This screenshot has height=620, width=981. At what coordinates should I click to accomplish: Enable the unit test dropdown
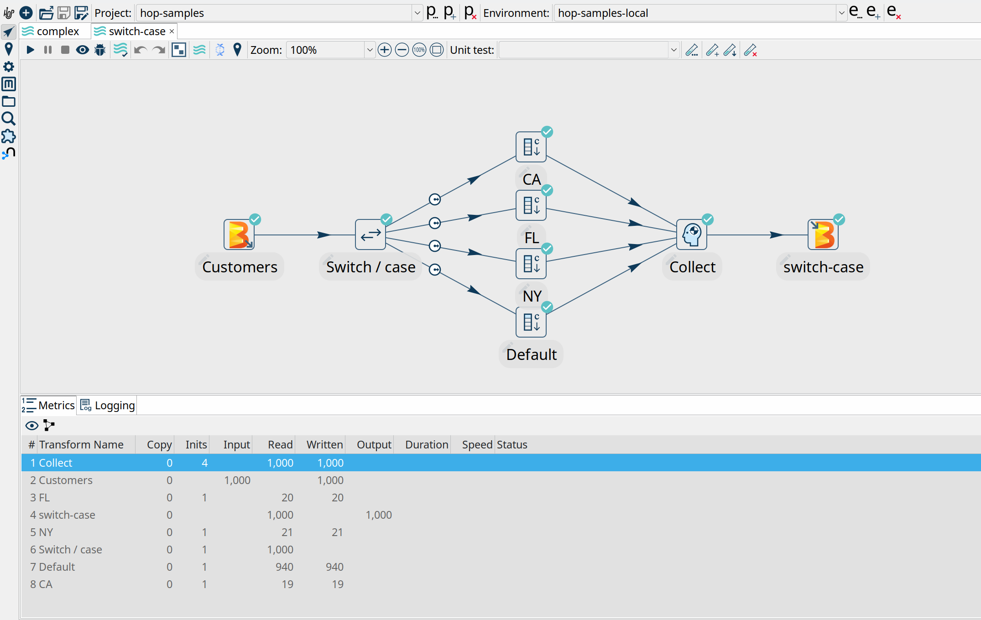pyautogui.click(x=670, y=49)
